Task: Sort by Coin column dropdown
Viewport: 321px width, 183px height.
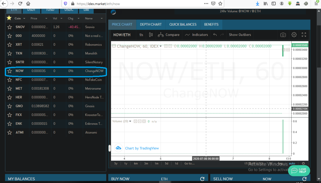Action: 24,18
